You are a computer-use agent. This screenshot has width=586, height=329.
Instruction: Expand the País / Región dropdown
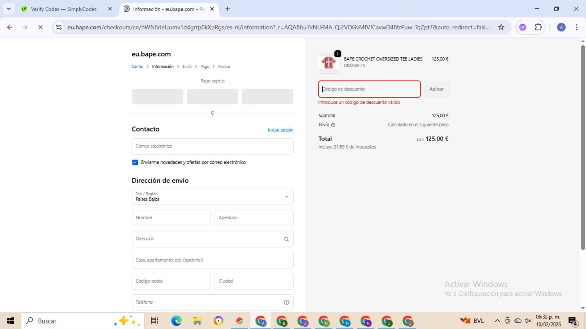213,197
